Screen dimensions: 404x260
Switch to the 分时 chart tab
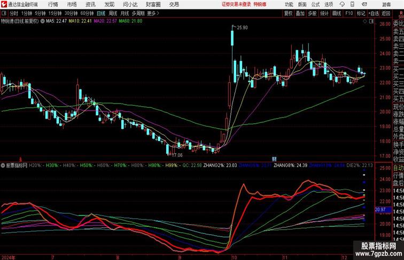[x=14, y=13]
